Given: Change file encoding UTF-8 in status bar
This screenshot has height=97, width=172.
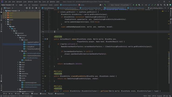Looking at the screenshot, I should 154,96.
